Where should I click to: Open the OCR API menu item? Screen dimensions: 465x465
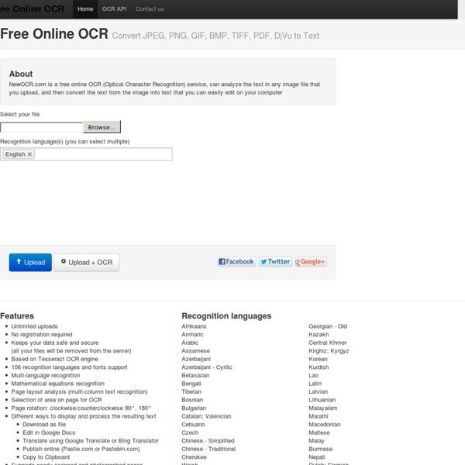(x=115, y=9)
